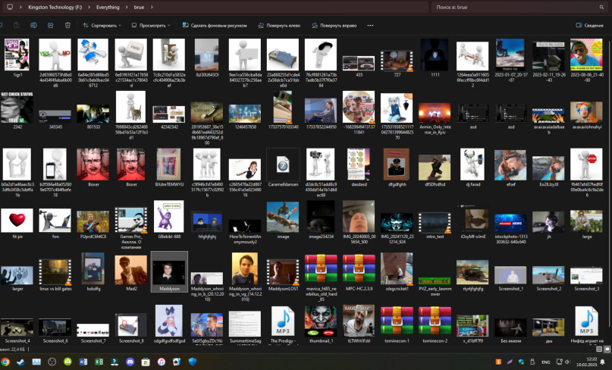Viewport: 612px width, 370px height.
Task: Open Google Chrome from the taskbar
Action: click(5, 362)
